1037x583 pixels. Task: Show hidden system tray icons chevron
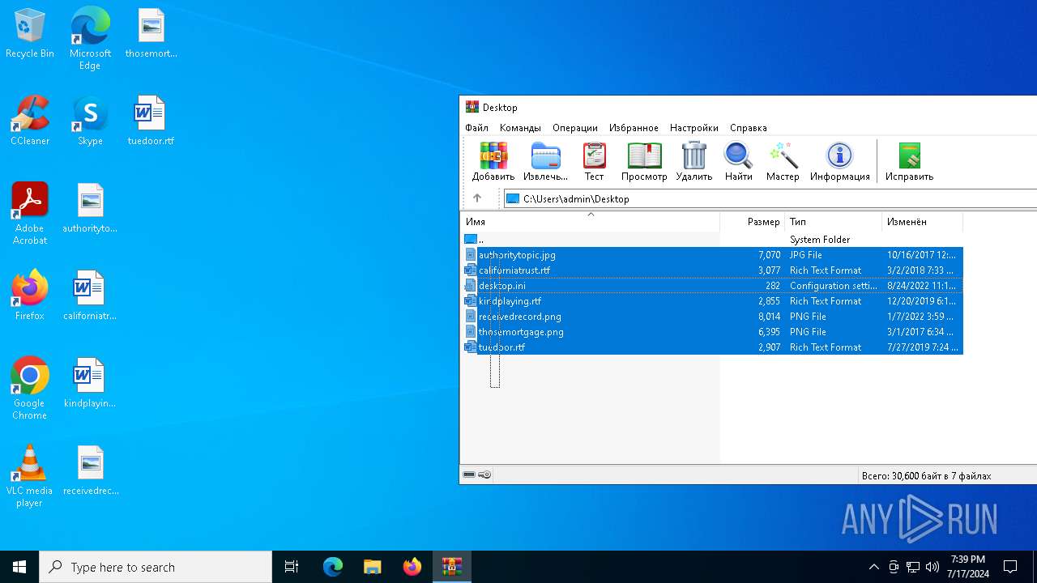point(873,567)
